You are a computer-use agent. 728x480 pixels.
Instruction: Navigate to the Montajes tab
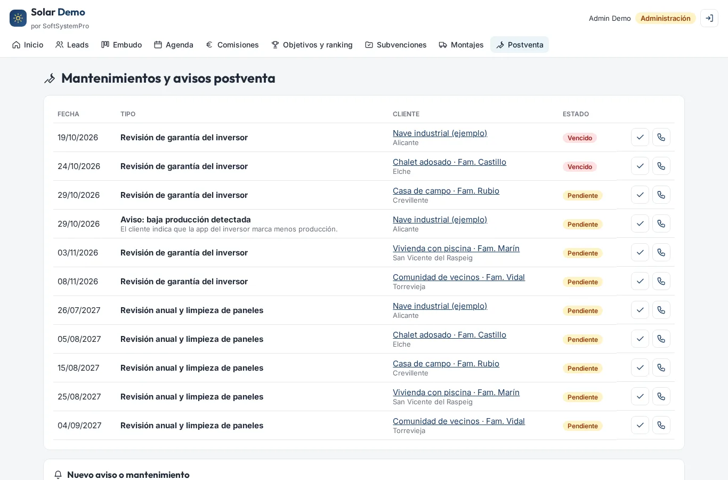coord(461,45)
